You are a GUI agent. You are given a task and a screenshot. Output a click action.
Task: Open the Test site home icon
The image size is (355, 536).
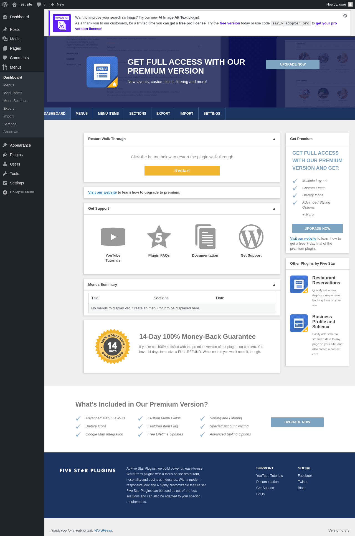[x=14, y=4]
